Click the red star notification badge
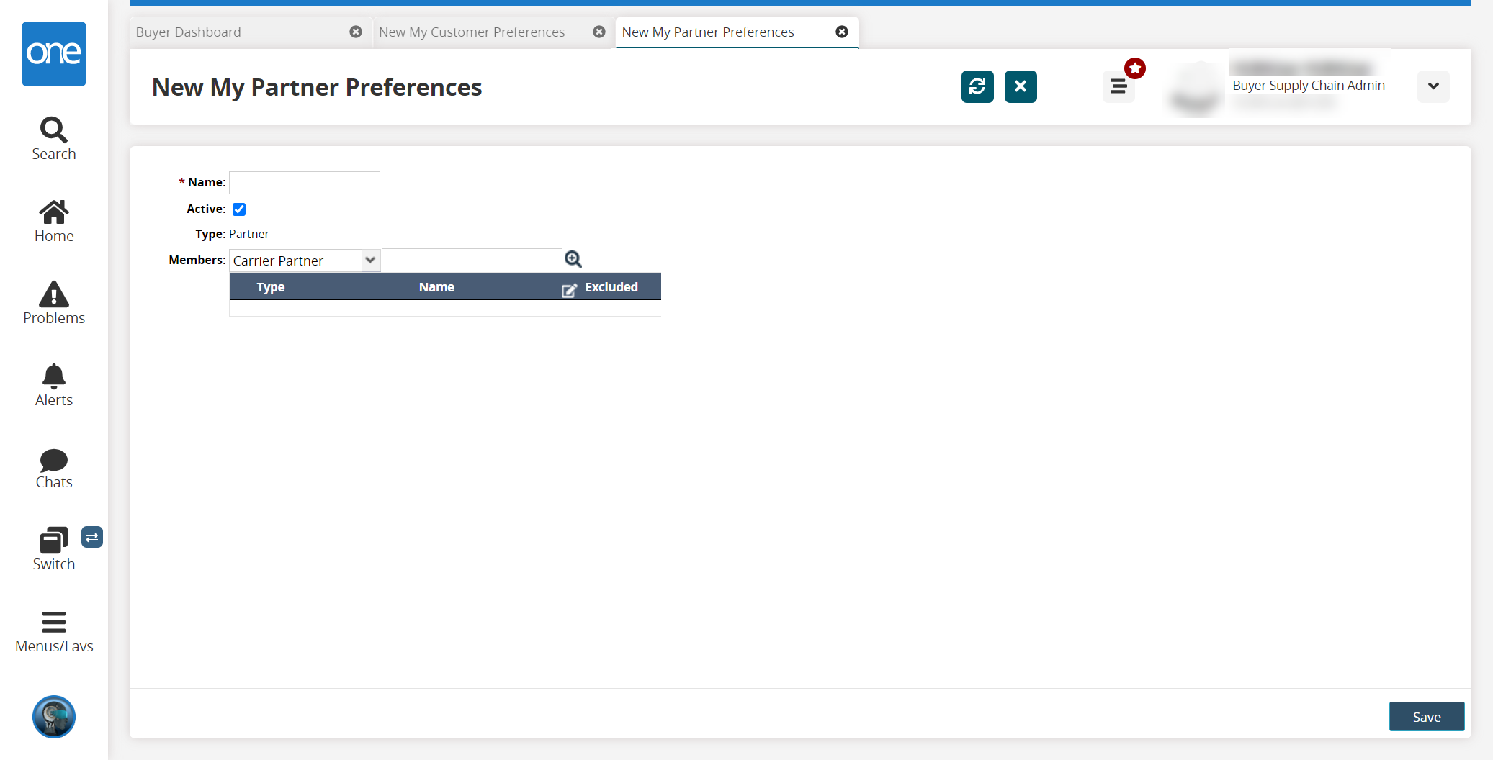Image resolution: width=1493 pixels, height=760 pixels. click(1135, 68)
